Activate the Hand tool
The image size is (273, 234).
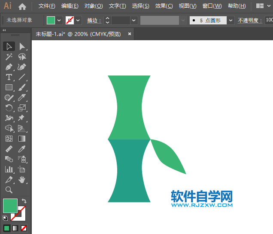point(22,180)
